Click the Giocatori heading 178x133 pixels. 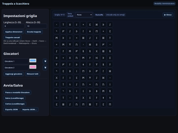(x=11, y=54)
